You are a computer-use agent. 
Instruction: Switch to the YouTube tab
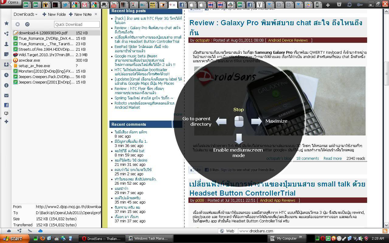(x=114, y=5)
